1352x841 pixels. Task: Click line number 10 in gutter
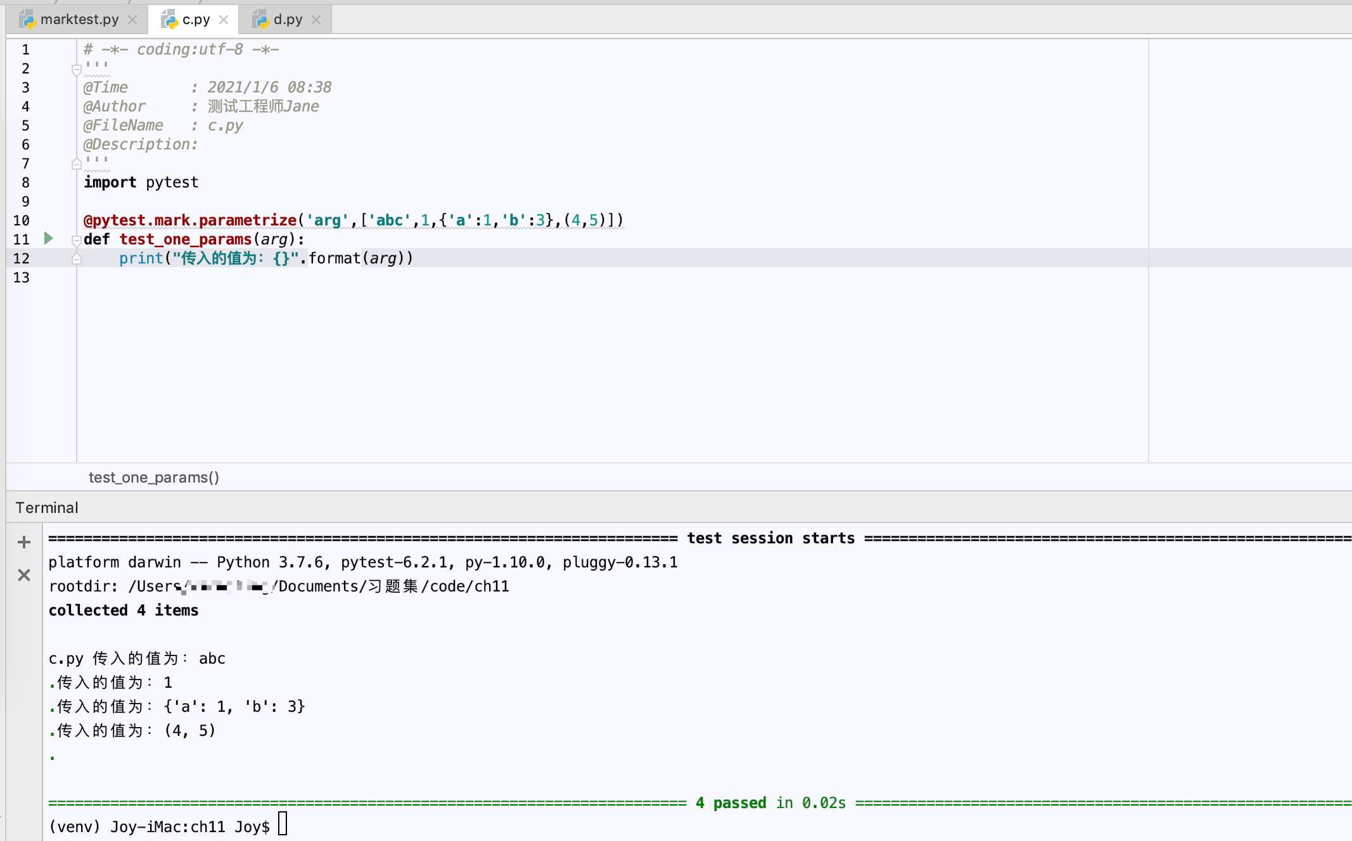[22, 220]
